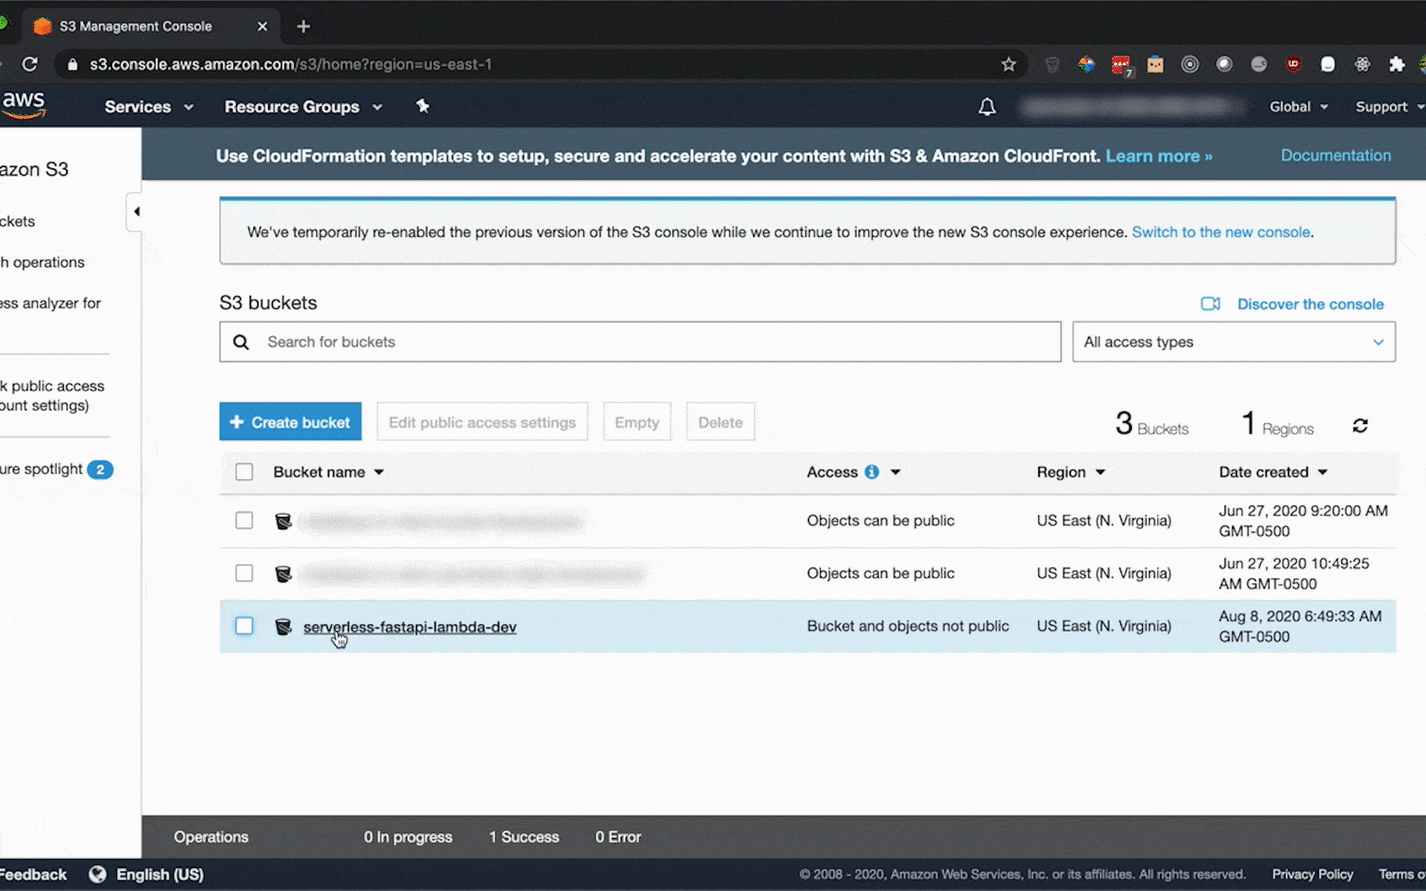Image resolution: width=1426 pixels, height=891 pixels.
Task: Collapse the Amazon S3 sidebar panel
Action: coord(137,211)
